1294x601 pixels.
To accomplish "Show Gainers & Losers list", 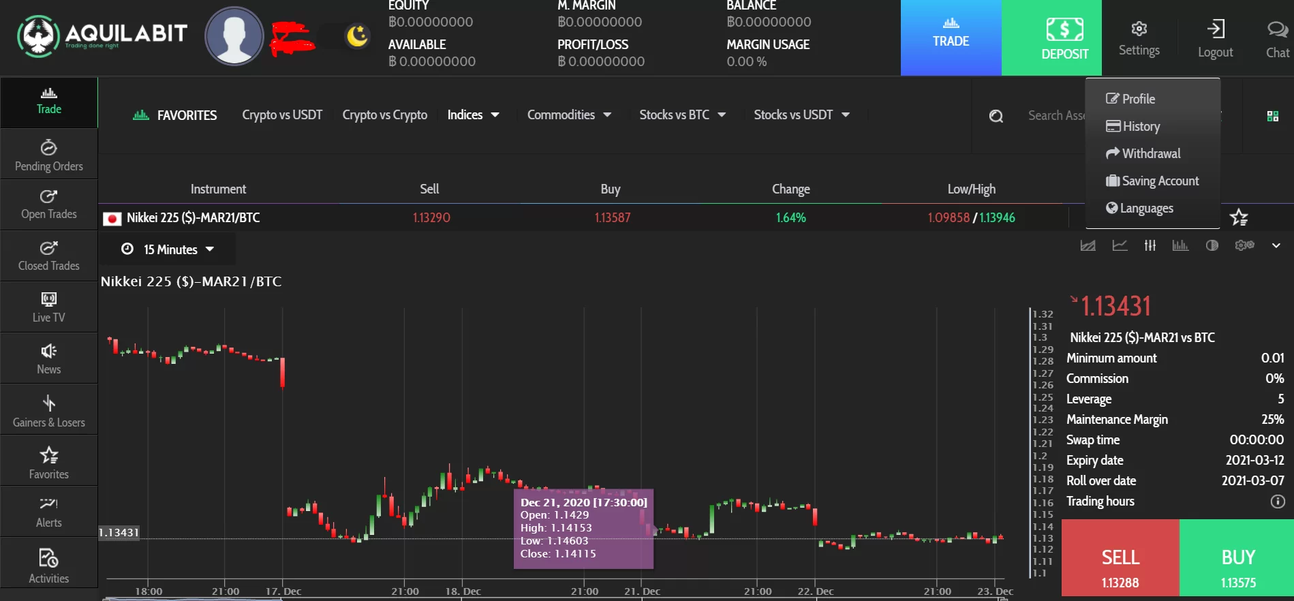I will 49,411.
